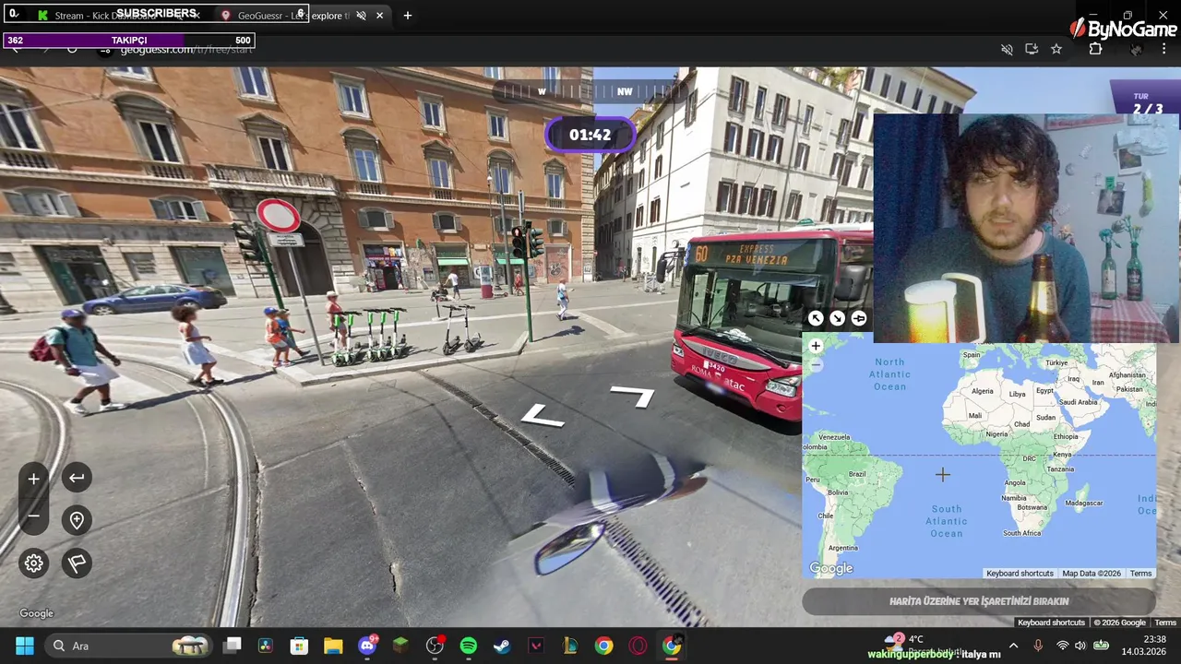Place guess marker on Algeria in map
Viewport: 1181px width, 664px height.
click(982, 391)
